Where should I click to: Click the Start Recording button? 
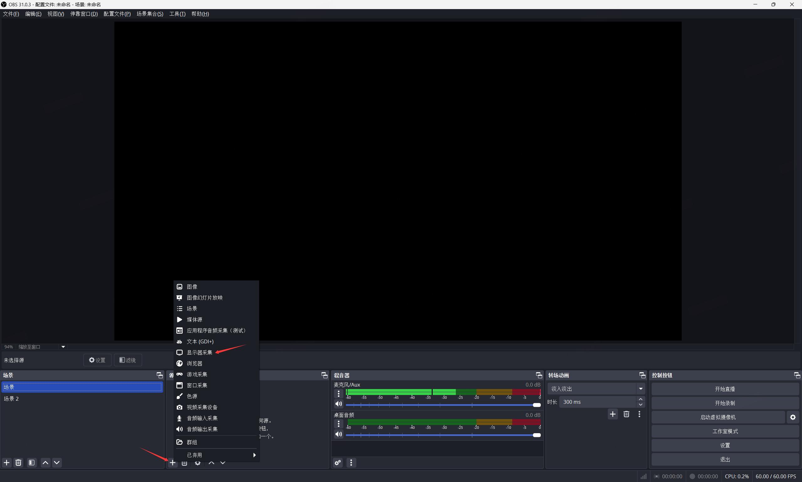725,403
